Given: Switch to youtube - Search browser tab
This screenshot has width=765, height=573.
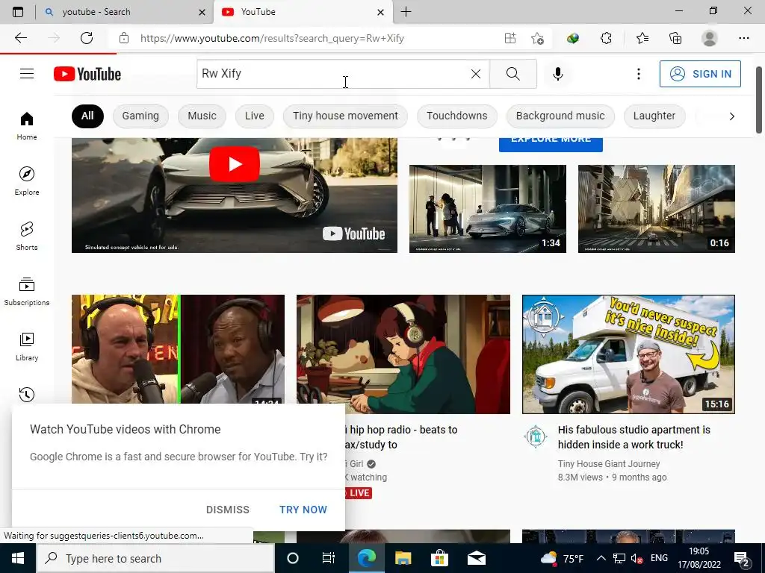Looking at the screenshot, I should tap(117, 12).
